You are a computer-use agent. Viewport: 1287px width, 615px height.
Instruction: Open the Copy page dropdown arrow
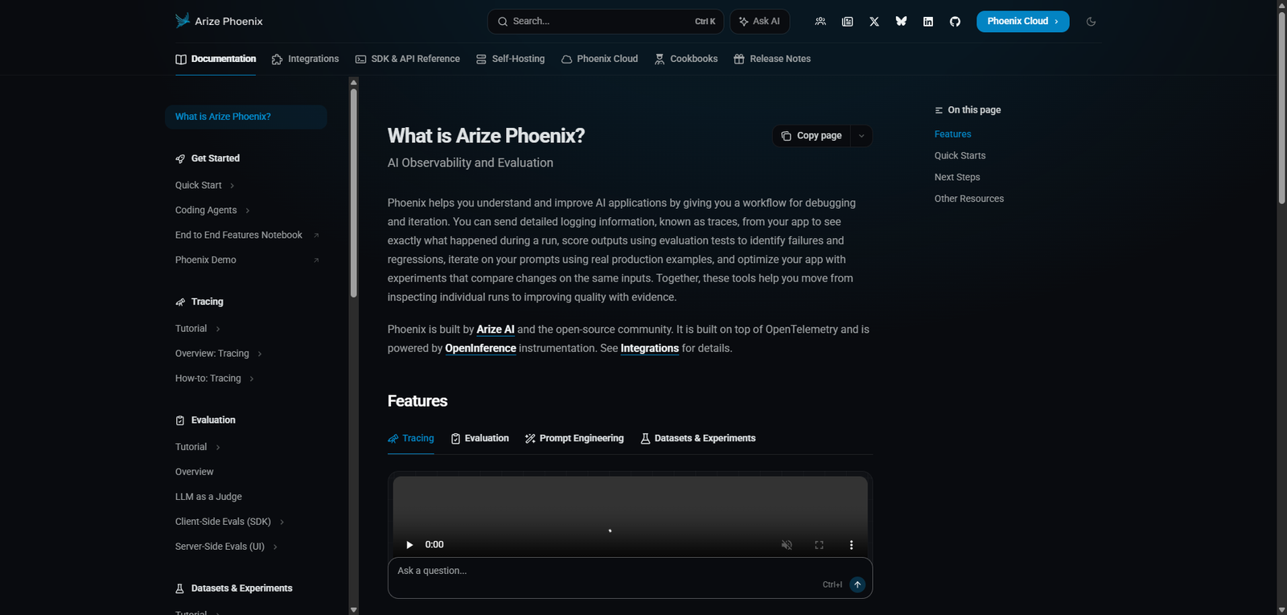coord(861,136)
